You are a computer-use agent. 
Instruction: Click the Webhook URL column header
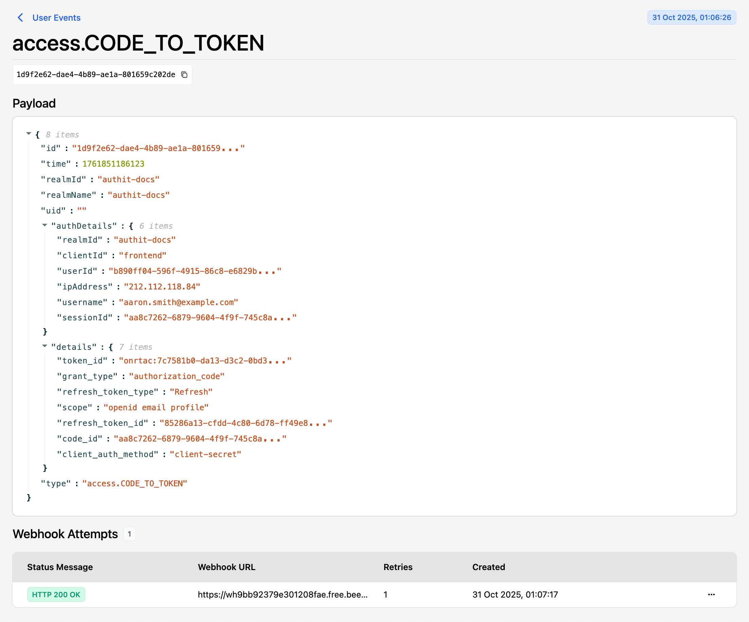227,567
